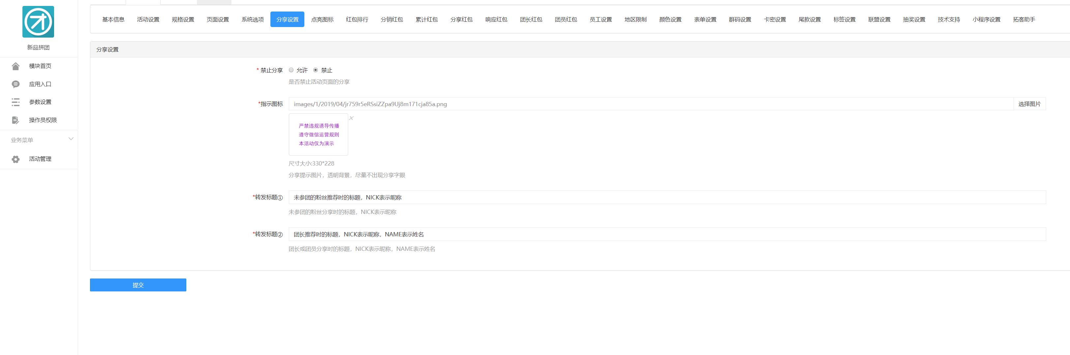Click the chat bubble icon beside 应用入口
Viewport: 1070px width, 355px height.
point(16,84)
